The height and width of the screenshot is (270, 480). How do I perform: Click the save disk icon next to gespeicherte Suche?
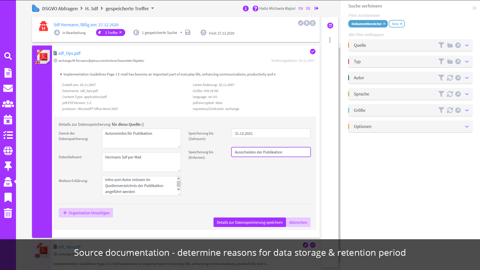(188, 32)
